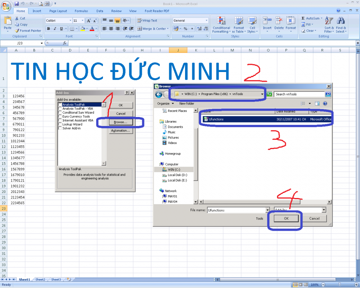
Task: Expand the AutoSum dropdown
Action: coord(321,18)
